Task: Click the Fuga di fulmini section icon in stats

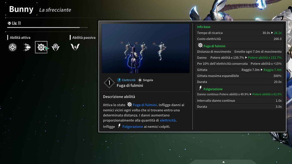Action: [200, 46]
